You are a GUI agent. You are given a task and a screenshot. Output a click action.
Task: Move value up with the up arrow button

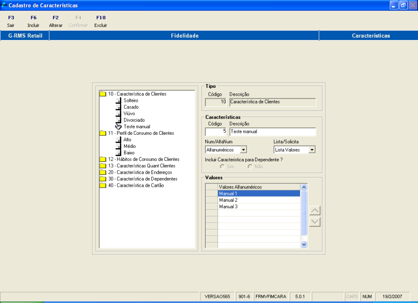point(315,211)
